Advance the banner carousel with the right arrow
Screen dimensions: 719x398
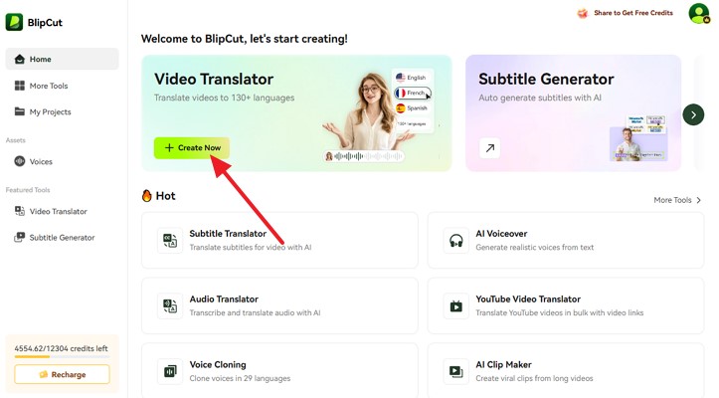coord(693,114)
